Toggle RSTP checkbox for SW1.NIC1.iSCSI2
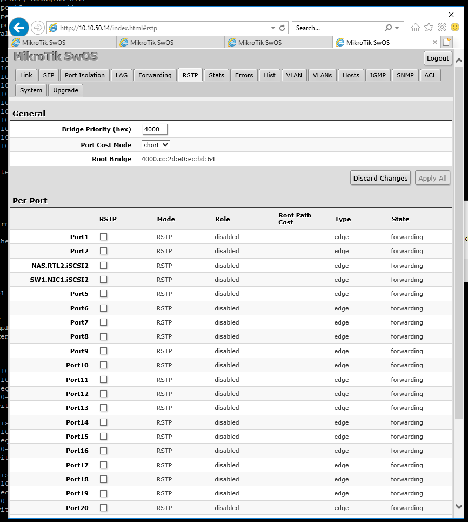The width and height of the screenshot is (468, 522). (x=103, y=280)
